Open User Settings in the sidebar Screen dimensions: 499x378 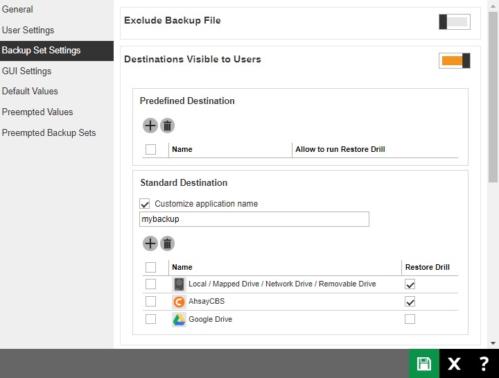(x=28, y=31)
